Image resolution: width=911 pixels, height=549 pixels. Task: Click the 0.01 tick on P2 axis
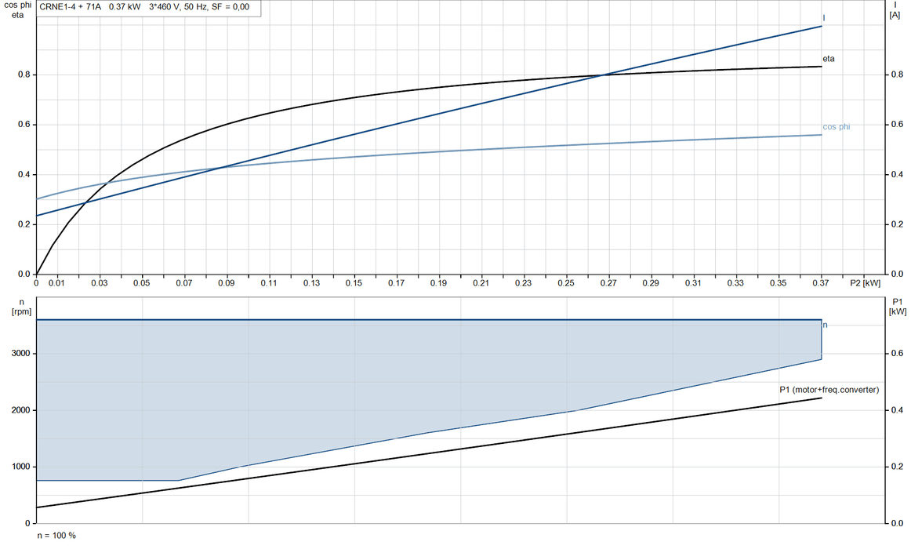(56, 283)
